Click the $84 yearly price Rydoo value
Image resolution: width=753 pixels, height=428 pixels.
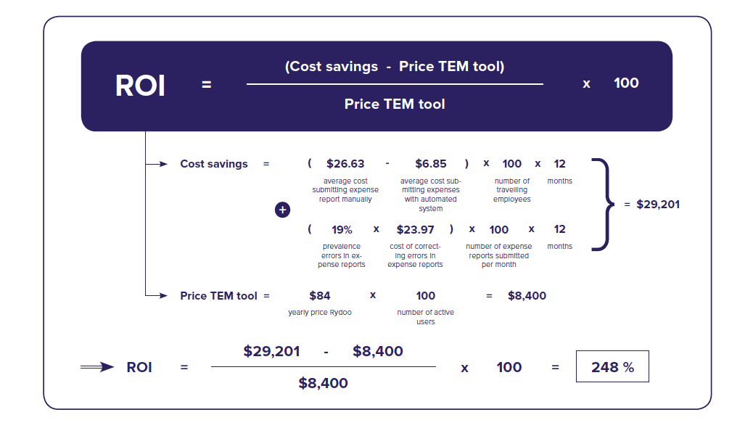click(x=320, y=296)
